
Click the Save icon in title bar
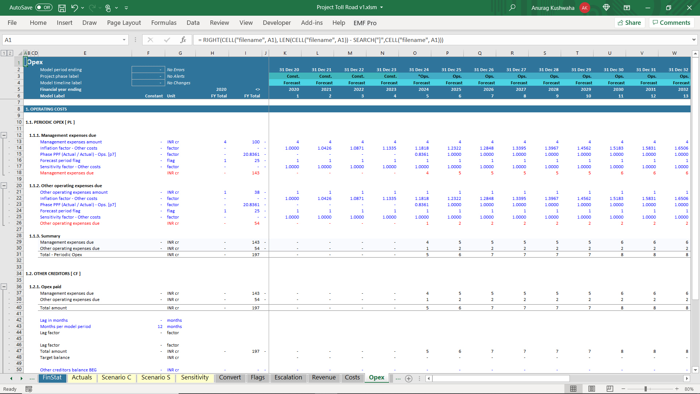pyautogui.click(x=62, y=8)
